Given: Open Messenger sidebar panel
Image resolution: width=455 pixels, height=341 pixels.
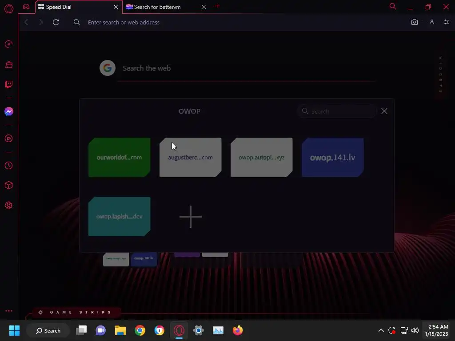Looking at the screenshot, I should tap(9, 111).
